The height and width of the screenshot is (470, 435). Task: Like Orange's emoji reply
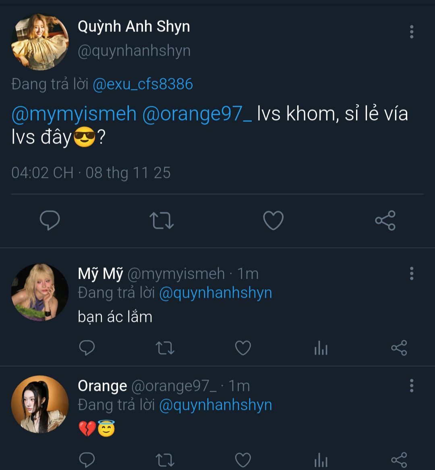(243, 460)
